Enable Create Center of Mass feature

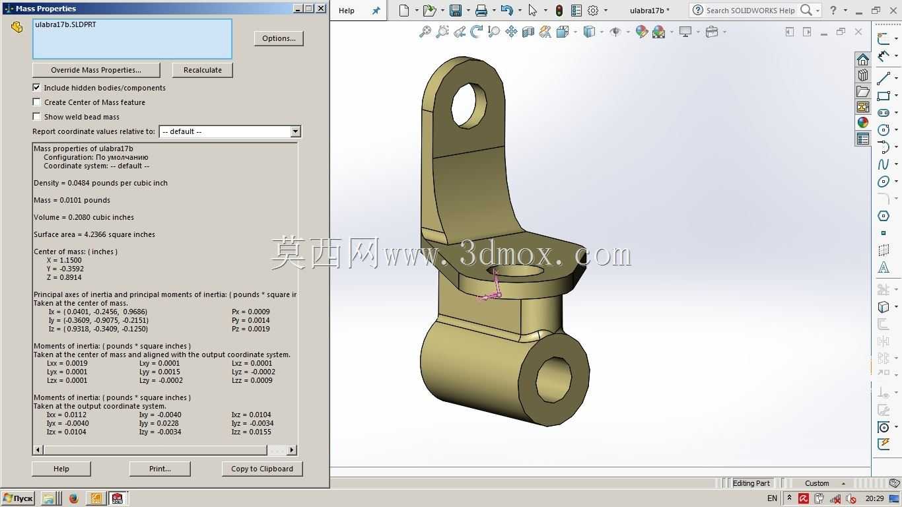36,102
